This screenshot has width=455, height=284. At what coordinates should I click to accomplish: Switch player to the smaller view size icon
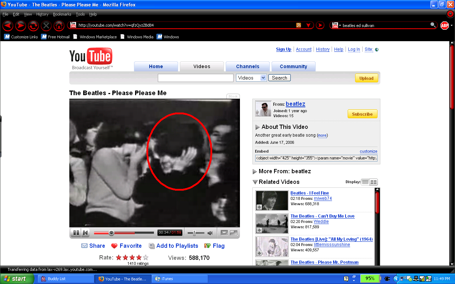(224, 233)
